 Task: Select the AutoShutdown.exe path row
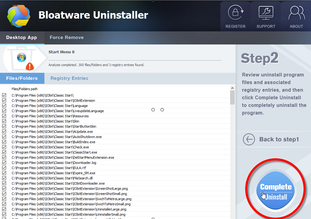(115, 137)
